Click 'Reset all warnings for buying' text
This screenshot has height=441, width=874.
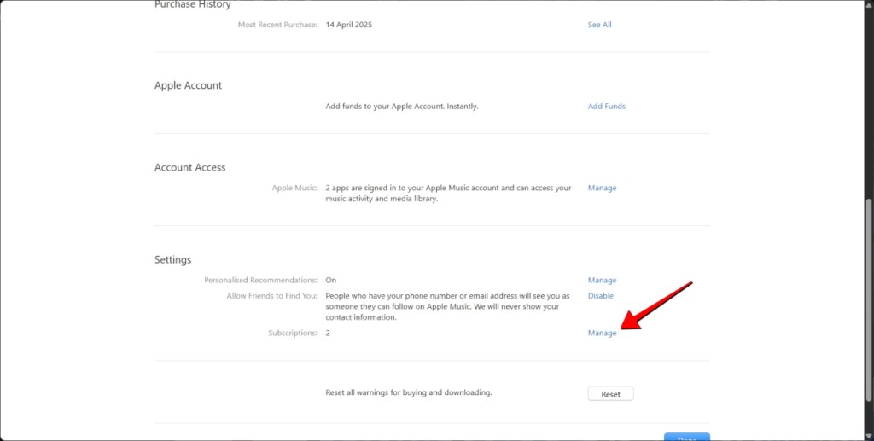[409, 392]
